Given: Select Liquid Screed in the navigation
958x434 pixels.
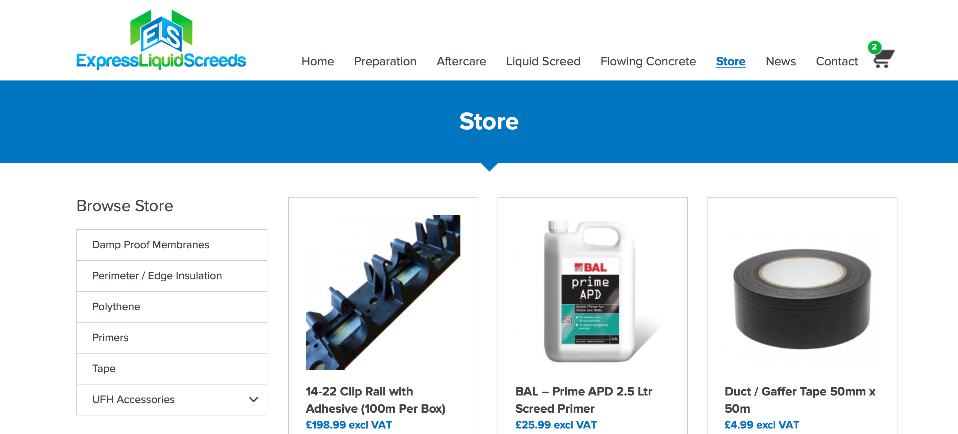Looking at the screenshot, I should (x=543, y=61).
